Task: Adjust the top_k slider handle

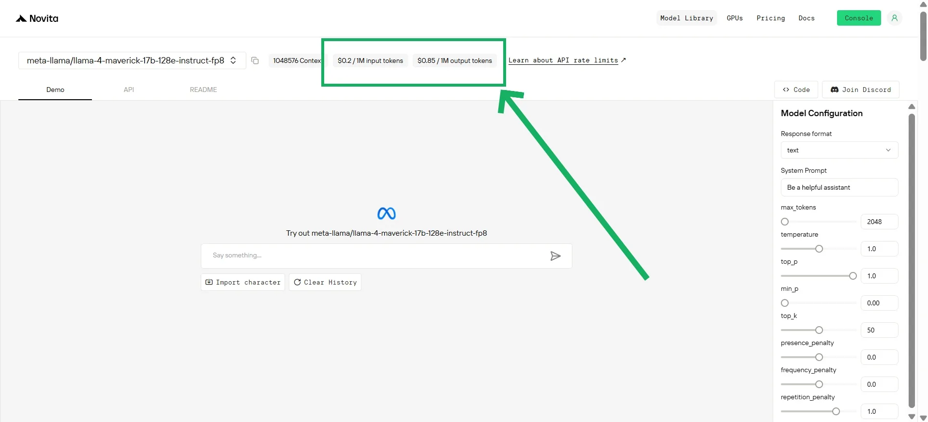Action: pyautogui.click(x=819, y=330)
